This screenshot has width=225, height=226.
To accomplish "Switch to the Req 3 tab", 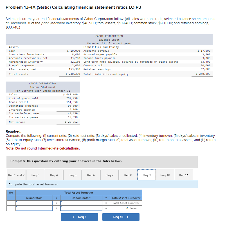I will [x=35, y=175].
